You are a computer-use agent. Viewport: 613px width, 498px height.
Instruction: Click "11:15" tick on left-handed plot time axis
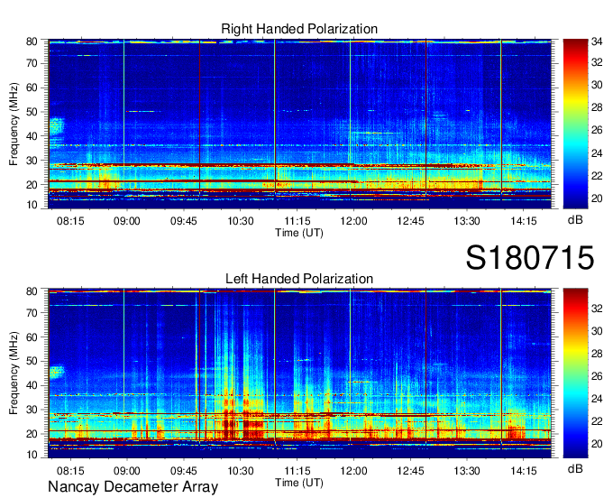click(297, 471)
